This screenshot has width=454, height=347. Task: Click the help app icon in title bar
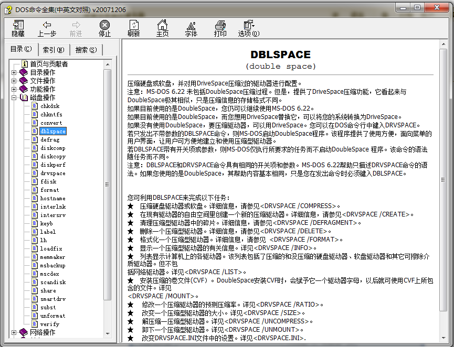8,9
